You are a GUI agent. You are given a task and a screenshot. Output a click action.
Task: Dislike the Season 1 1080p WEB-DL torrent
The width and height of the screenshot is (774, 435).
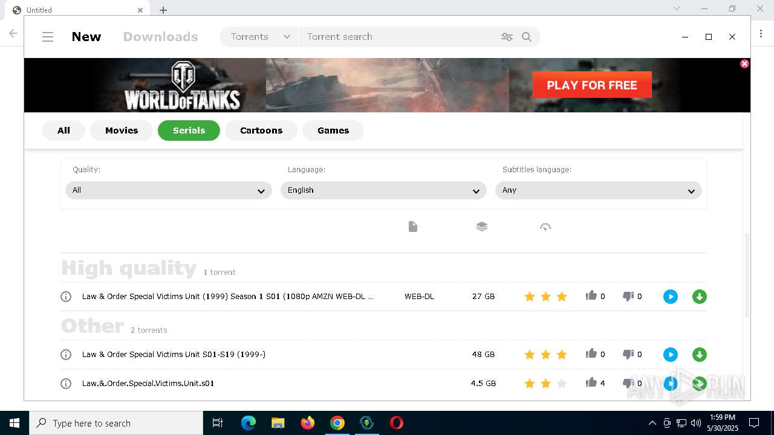[x=628, y=296]
